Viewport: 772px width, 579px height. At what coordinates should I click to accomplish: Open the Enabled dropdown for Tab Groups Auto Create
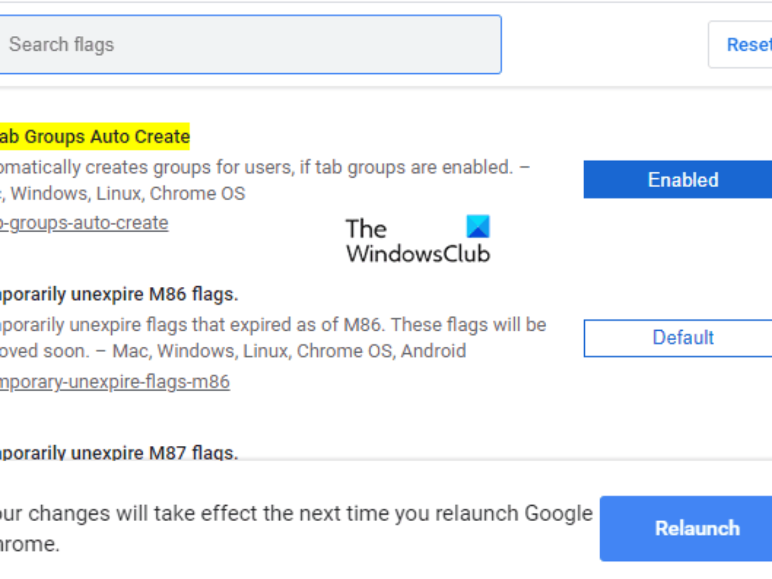677,179
